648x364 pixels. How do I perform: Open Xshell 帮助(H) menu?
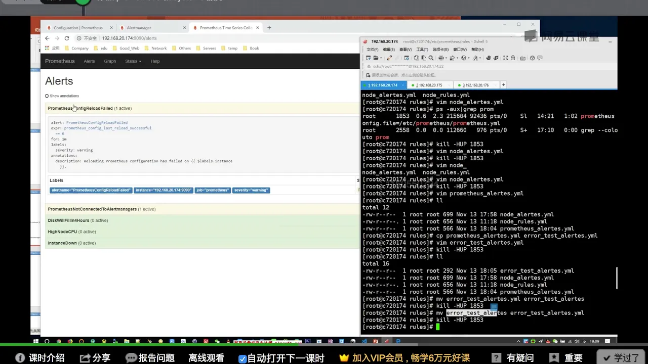coord(477,50)
